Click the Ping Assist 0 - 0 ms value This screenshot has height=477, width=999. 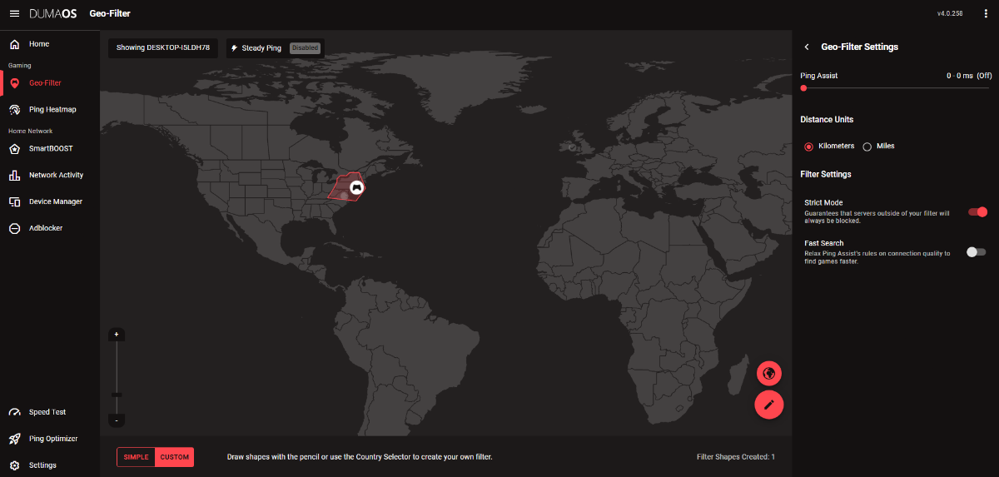click(969, 76)
